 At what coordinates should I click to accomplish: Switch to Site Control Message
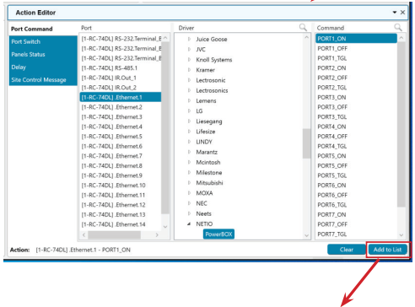click(43, 80)
